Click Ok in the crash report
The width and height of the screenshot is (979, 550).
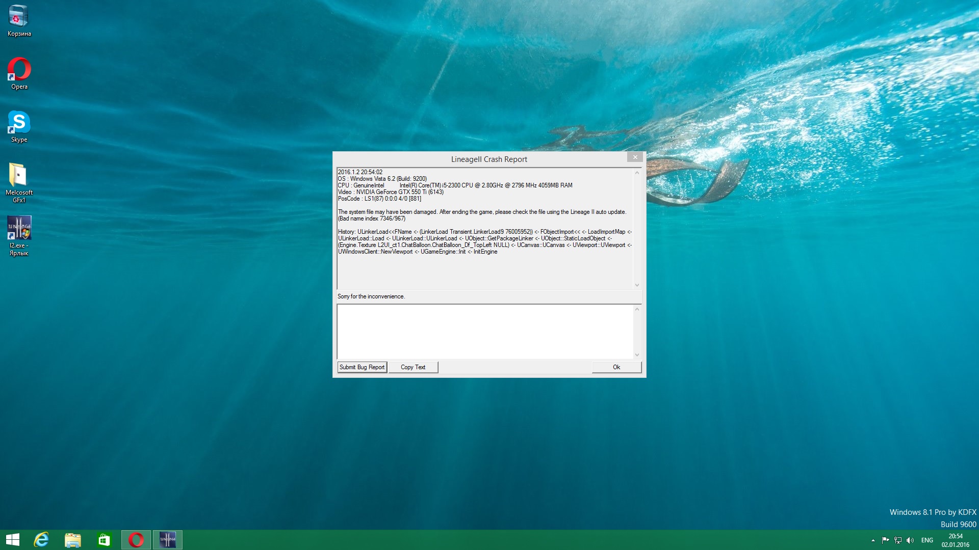(616, 367)
